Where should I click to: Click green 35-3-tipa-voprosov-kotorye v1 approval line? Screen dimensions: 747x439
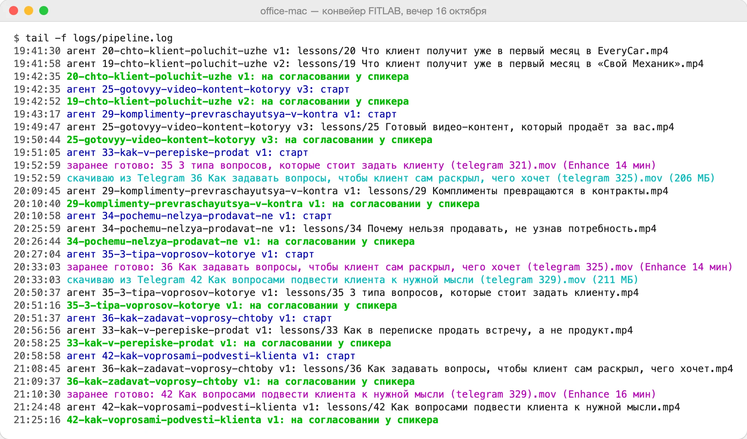coord(205,305)
